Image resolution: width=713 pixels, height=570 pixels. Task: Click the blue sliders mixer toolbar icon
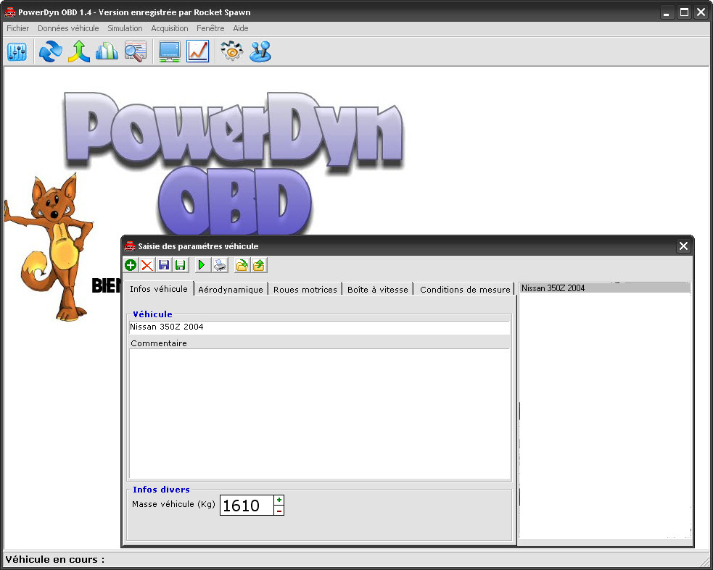point(17,51)
